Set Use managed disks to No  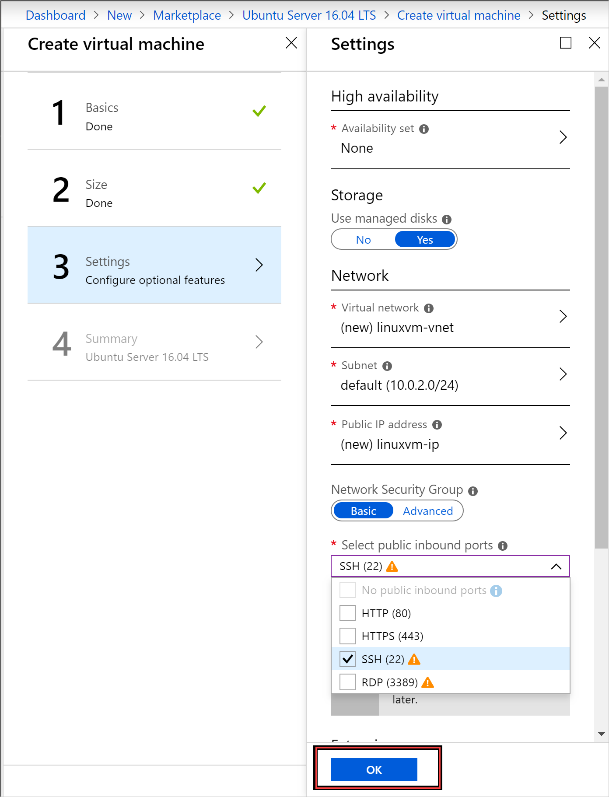point(363,240)
